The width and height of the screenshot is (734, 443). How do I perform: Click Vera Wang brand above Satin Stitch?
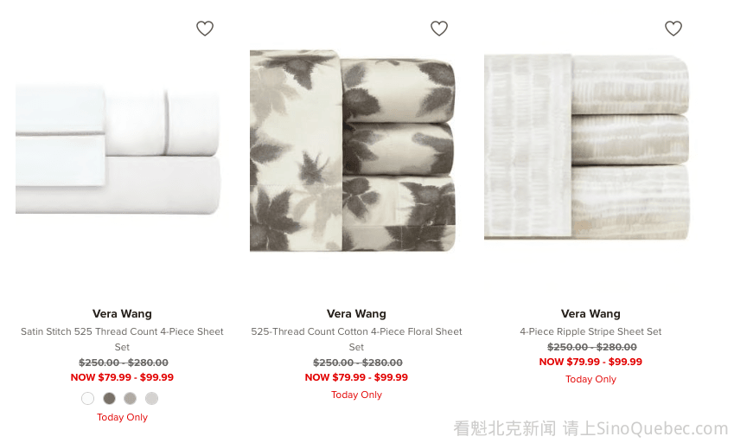point(122,314)
